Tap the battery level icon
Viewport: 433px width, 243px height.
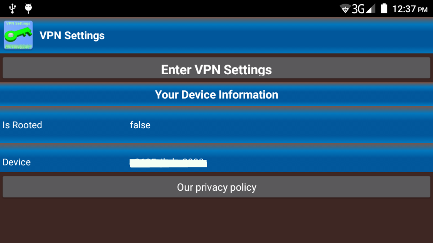pyautogui.click(x=384, y=8)
